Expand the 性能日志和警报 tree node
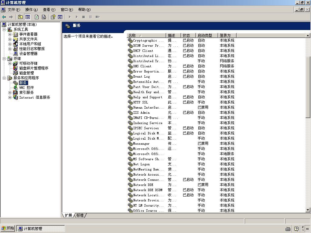The height and width of the screenshot is (233, 311). coord(10,49)
